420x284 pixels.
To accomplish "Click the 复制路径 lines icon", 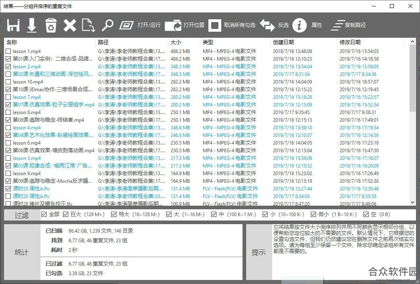I will [338, 25].
